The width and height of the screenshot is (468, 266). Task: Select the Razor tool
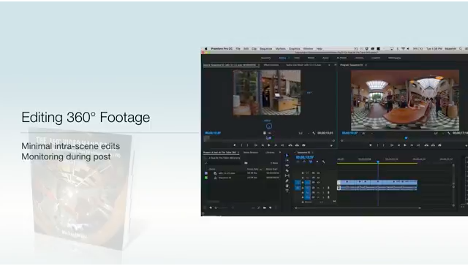287,170
